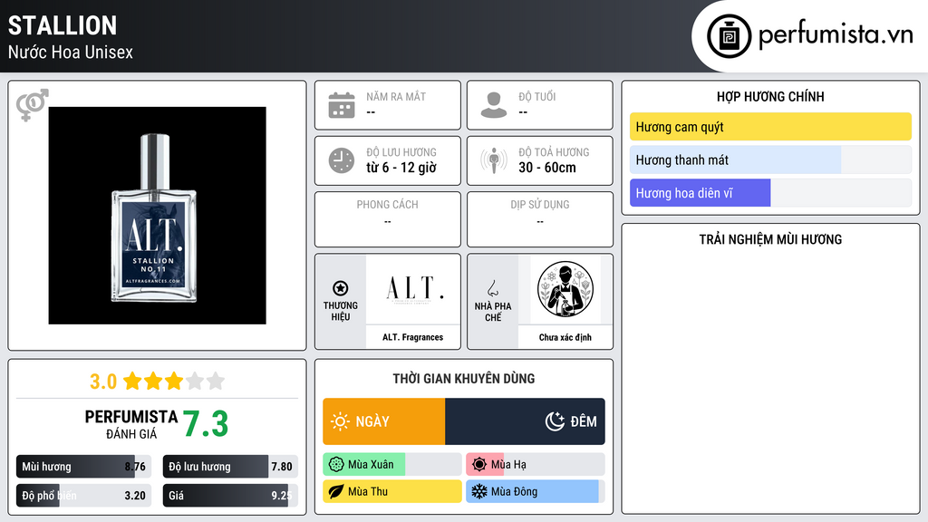928x522 pixels.
Task: Click the từ 6 - 12 giờ value
Action: click(401, 168)
